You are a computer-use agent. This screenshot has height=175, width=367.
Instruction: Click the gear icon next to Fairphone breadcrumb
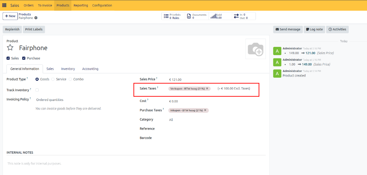pos(36,18)
